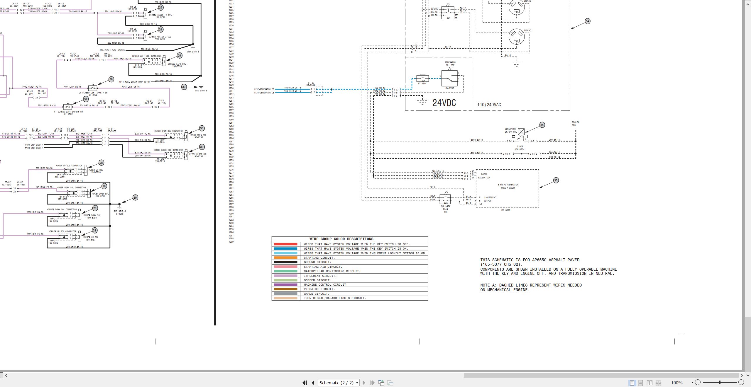751x387 pixels.
Task: Click the 'HITCH OPEN SOL CONNECTOR' label
Action: coord(169,131)
